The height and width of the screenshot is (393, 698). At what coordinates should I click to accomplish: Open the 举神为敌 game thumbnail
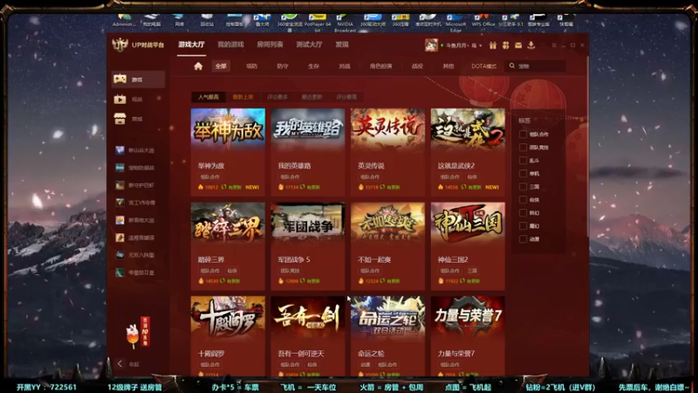pos(228,128)
